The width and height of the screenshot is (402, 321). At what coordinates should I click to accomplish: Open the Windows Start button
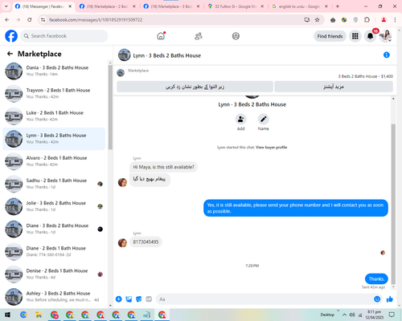(x=7, y=315)
